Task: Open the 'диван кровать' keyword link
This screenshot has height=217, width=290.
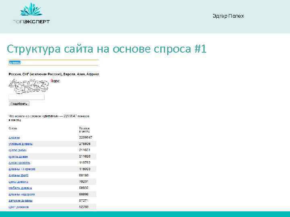Action: pos(19,163)
